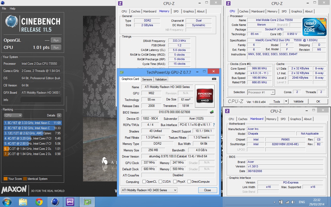
Task: Select ranking row 3 AMD Opteron 7.95
Action: 33,133
